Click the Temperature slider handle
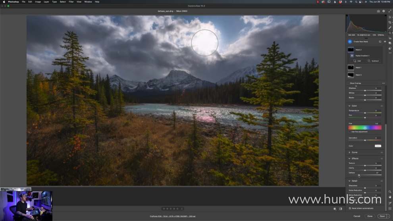Viewport: 393px width, 221px height. tap(365, 113)
